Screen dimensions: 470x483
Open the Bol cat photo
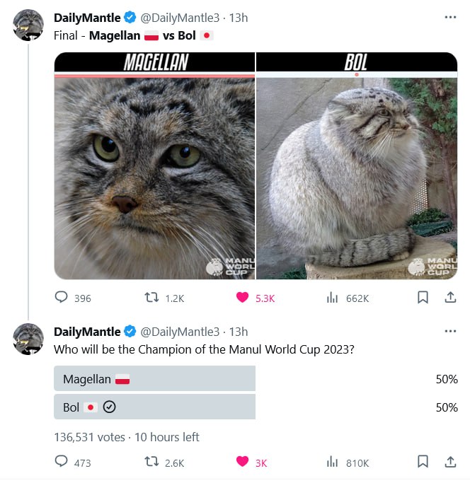point(357,177)
